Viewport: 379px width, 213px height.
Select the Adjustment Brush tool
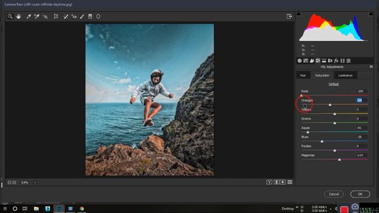(x=82, y=17)
